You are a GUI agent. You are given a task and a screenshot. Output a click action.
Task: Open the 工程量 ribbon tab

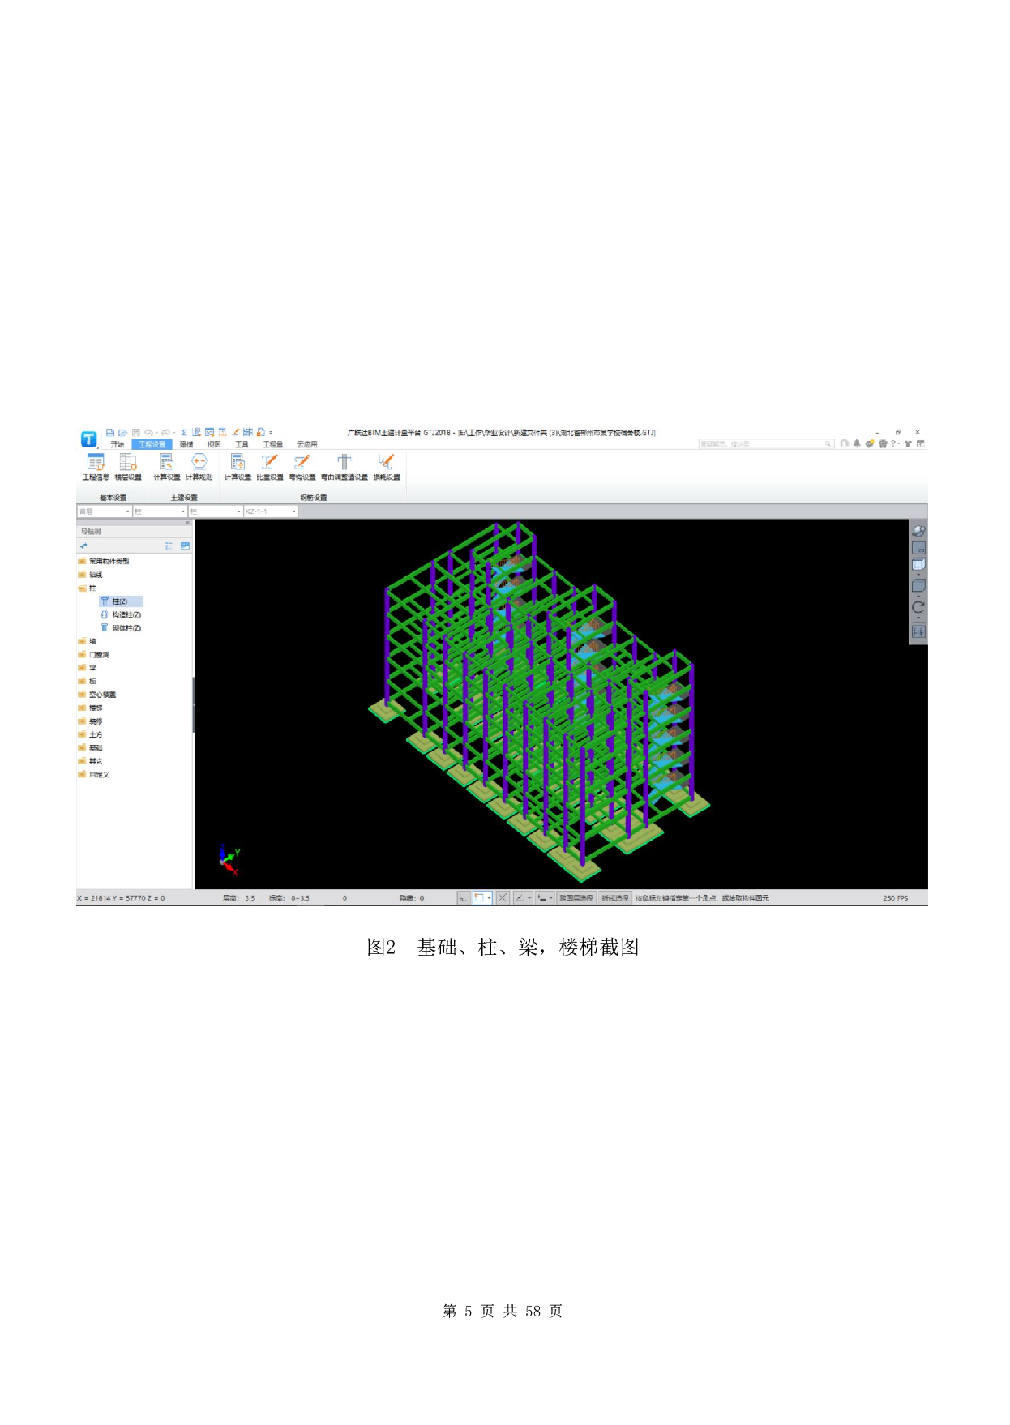[x=272, y=444]
